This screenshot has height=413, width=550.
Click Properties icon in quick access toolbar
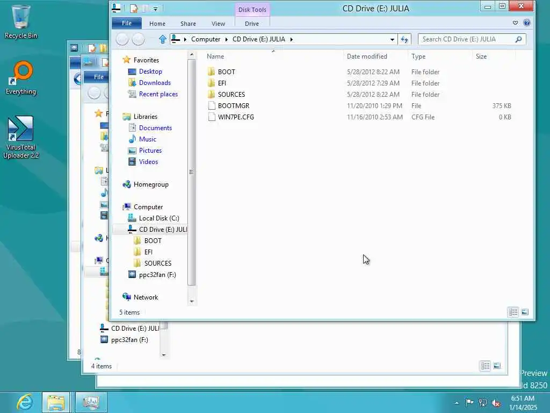tap(134, 8)
